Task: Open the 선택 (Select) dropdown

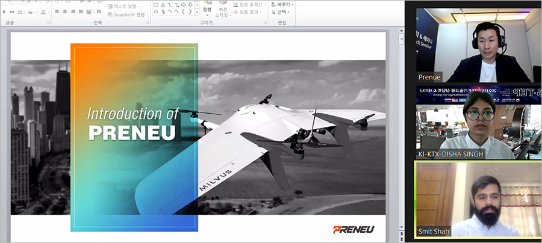Action: [282, 12]
